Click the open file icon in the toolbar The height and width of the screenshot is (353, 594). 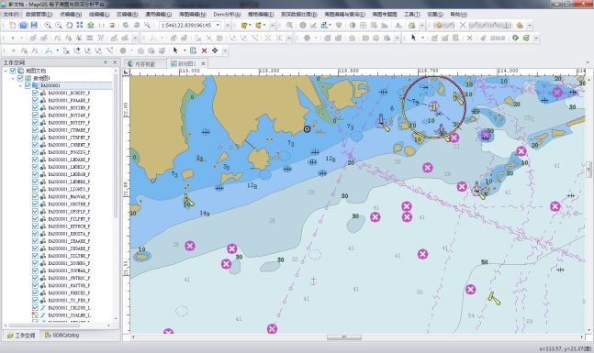23,26
